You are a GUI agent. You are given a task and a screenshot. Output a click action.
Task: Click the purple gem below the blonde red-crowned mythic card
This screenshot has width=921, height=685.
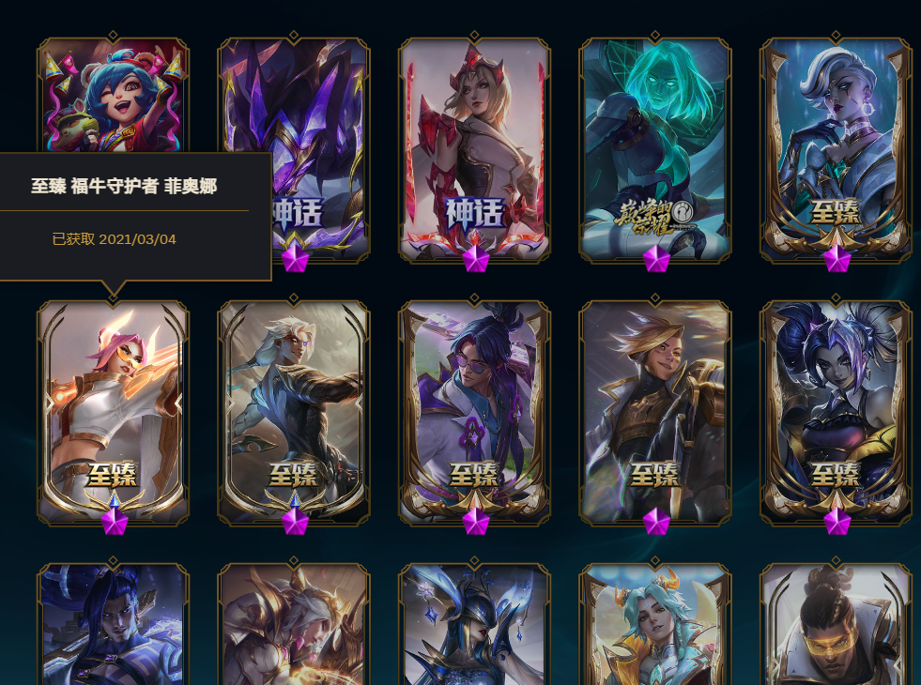click(475, 258)
